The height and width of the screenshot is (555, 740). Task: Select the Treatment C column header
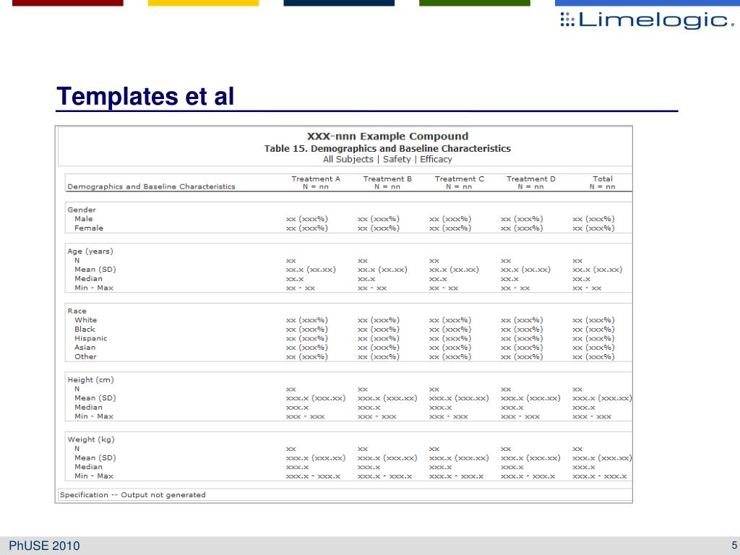[459, 183]
